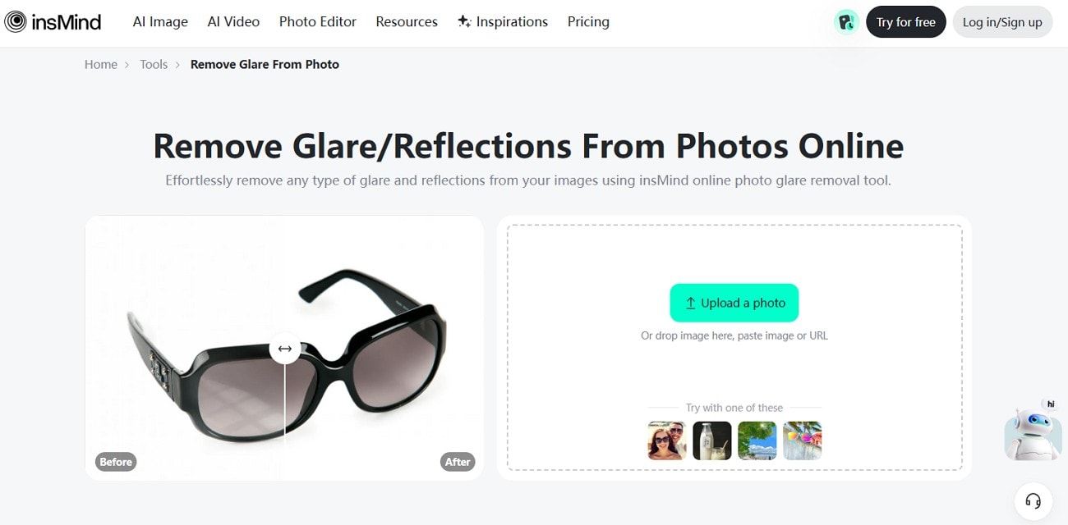Screen dimensions: 1068x525
Task: Select AI Video in the navigation bar
Action: [233, 21]
